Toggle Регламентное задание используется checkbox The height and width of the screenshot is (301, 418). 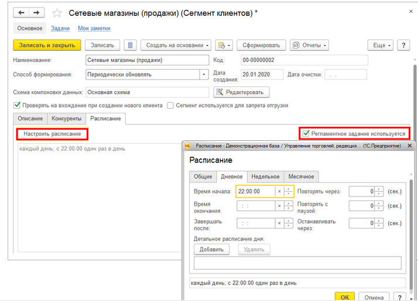click(306, 133)
